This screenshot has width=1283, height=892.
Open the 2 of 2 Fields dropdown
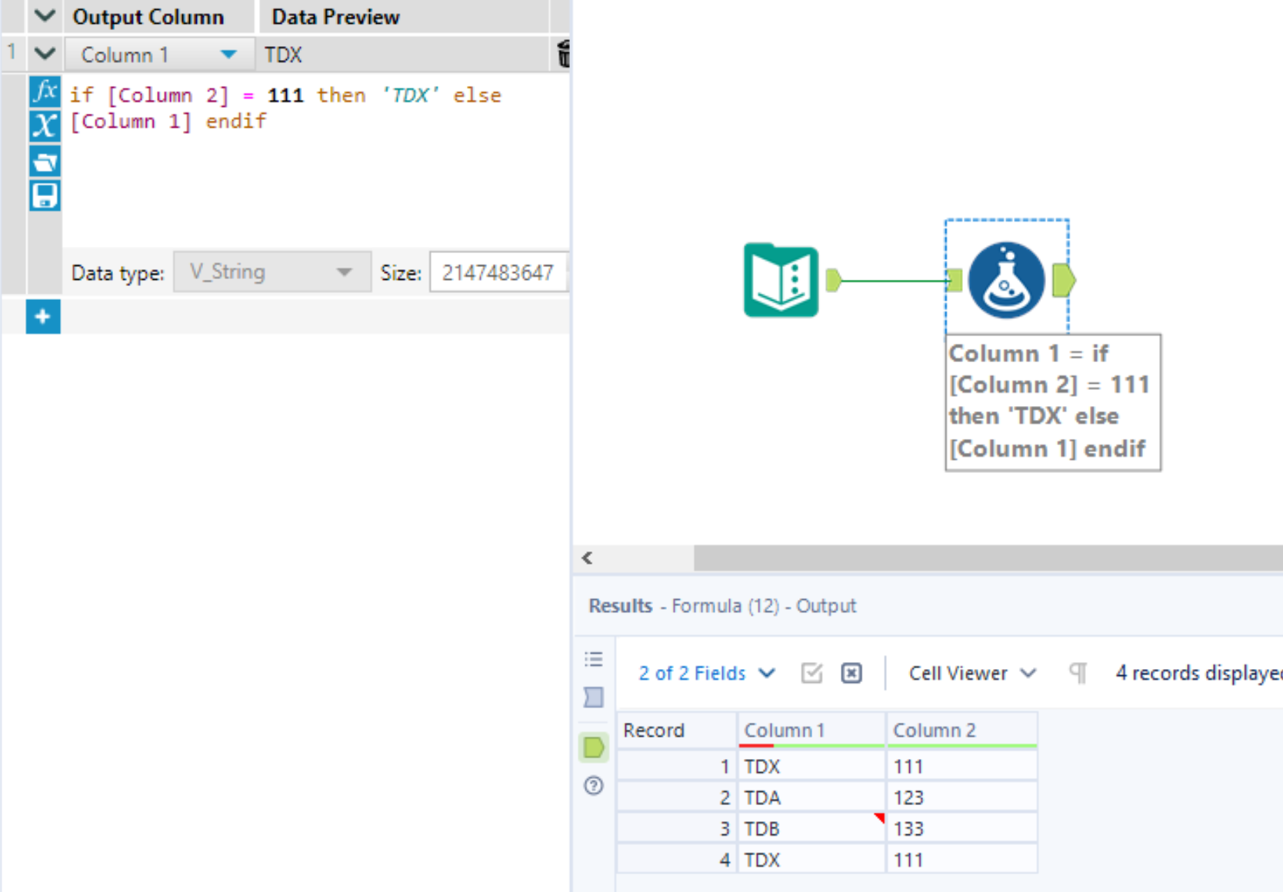tap(706, 674)
